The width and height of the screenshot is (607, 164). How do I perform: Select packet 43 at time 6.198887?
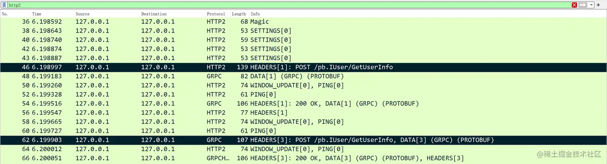[303, 58]
